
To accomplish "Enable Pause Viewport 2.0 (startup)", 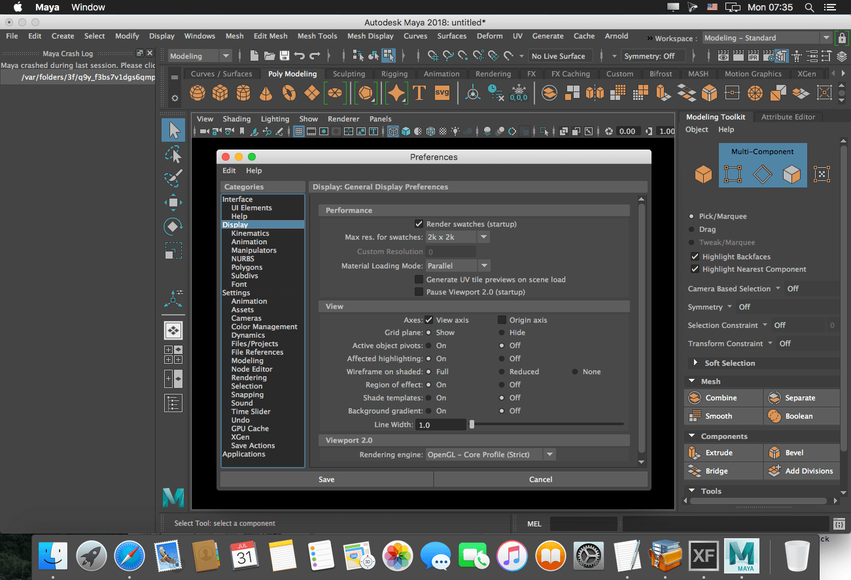I will pyautogui.click(x=419, y=292).
